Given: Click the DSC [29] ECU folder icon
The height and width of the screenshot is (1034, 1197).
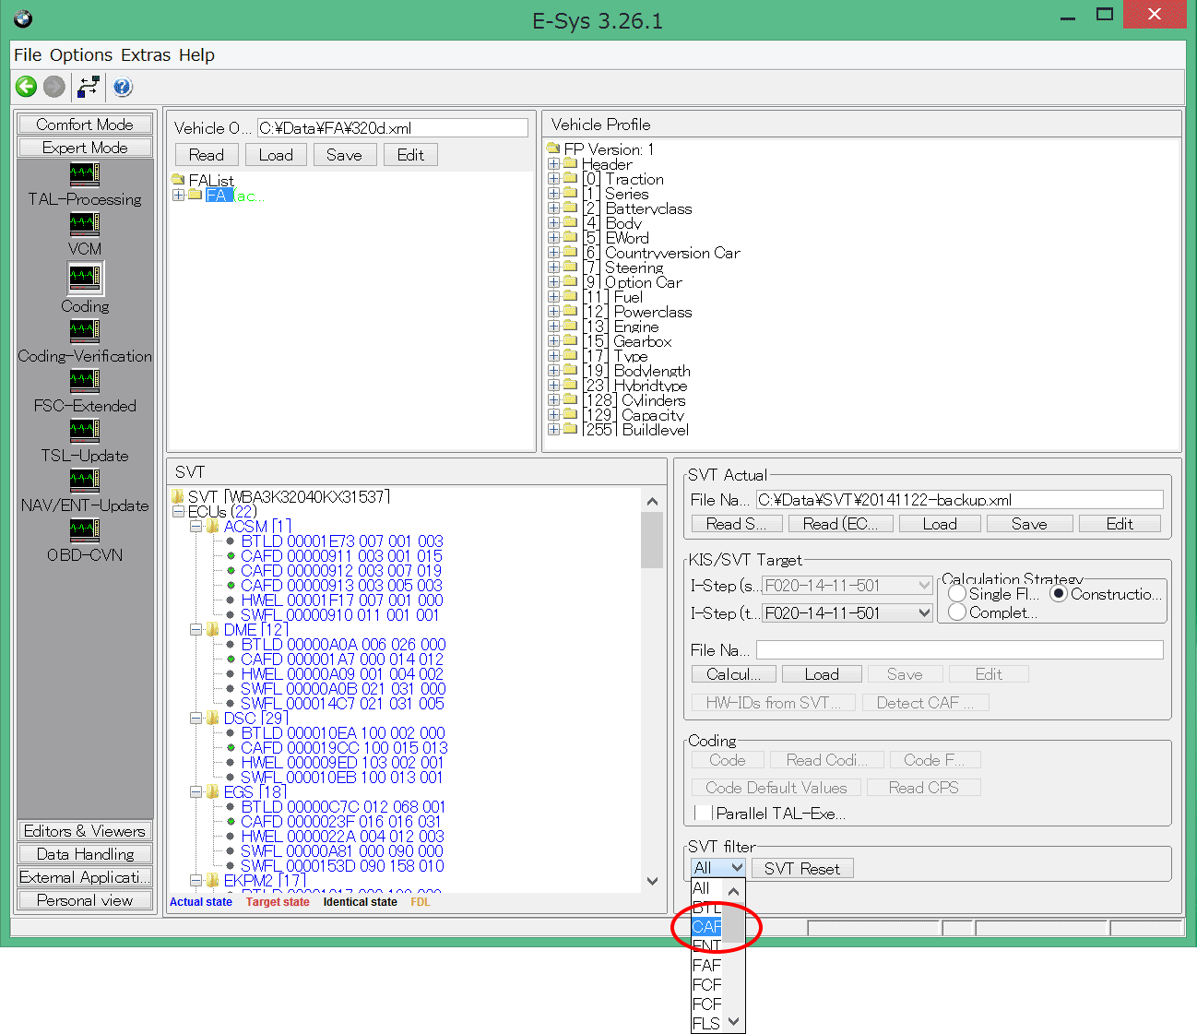Looking at the screenshot, I should point(213,718).
